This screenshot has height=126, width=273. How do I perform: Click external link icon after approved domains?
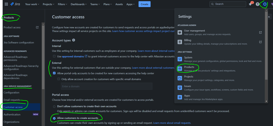pyautogui.click(x=86, y=56)
